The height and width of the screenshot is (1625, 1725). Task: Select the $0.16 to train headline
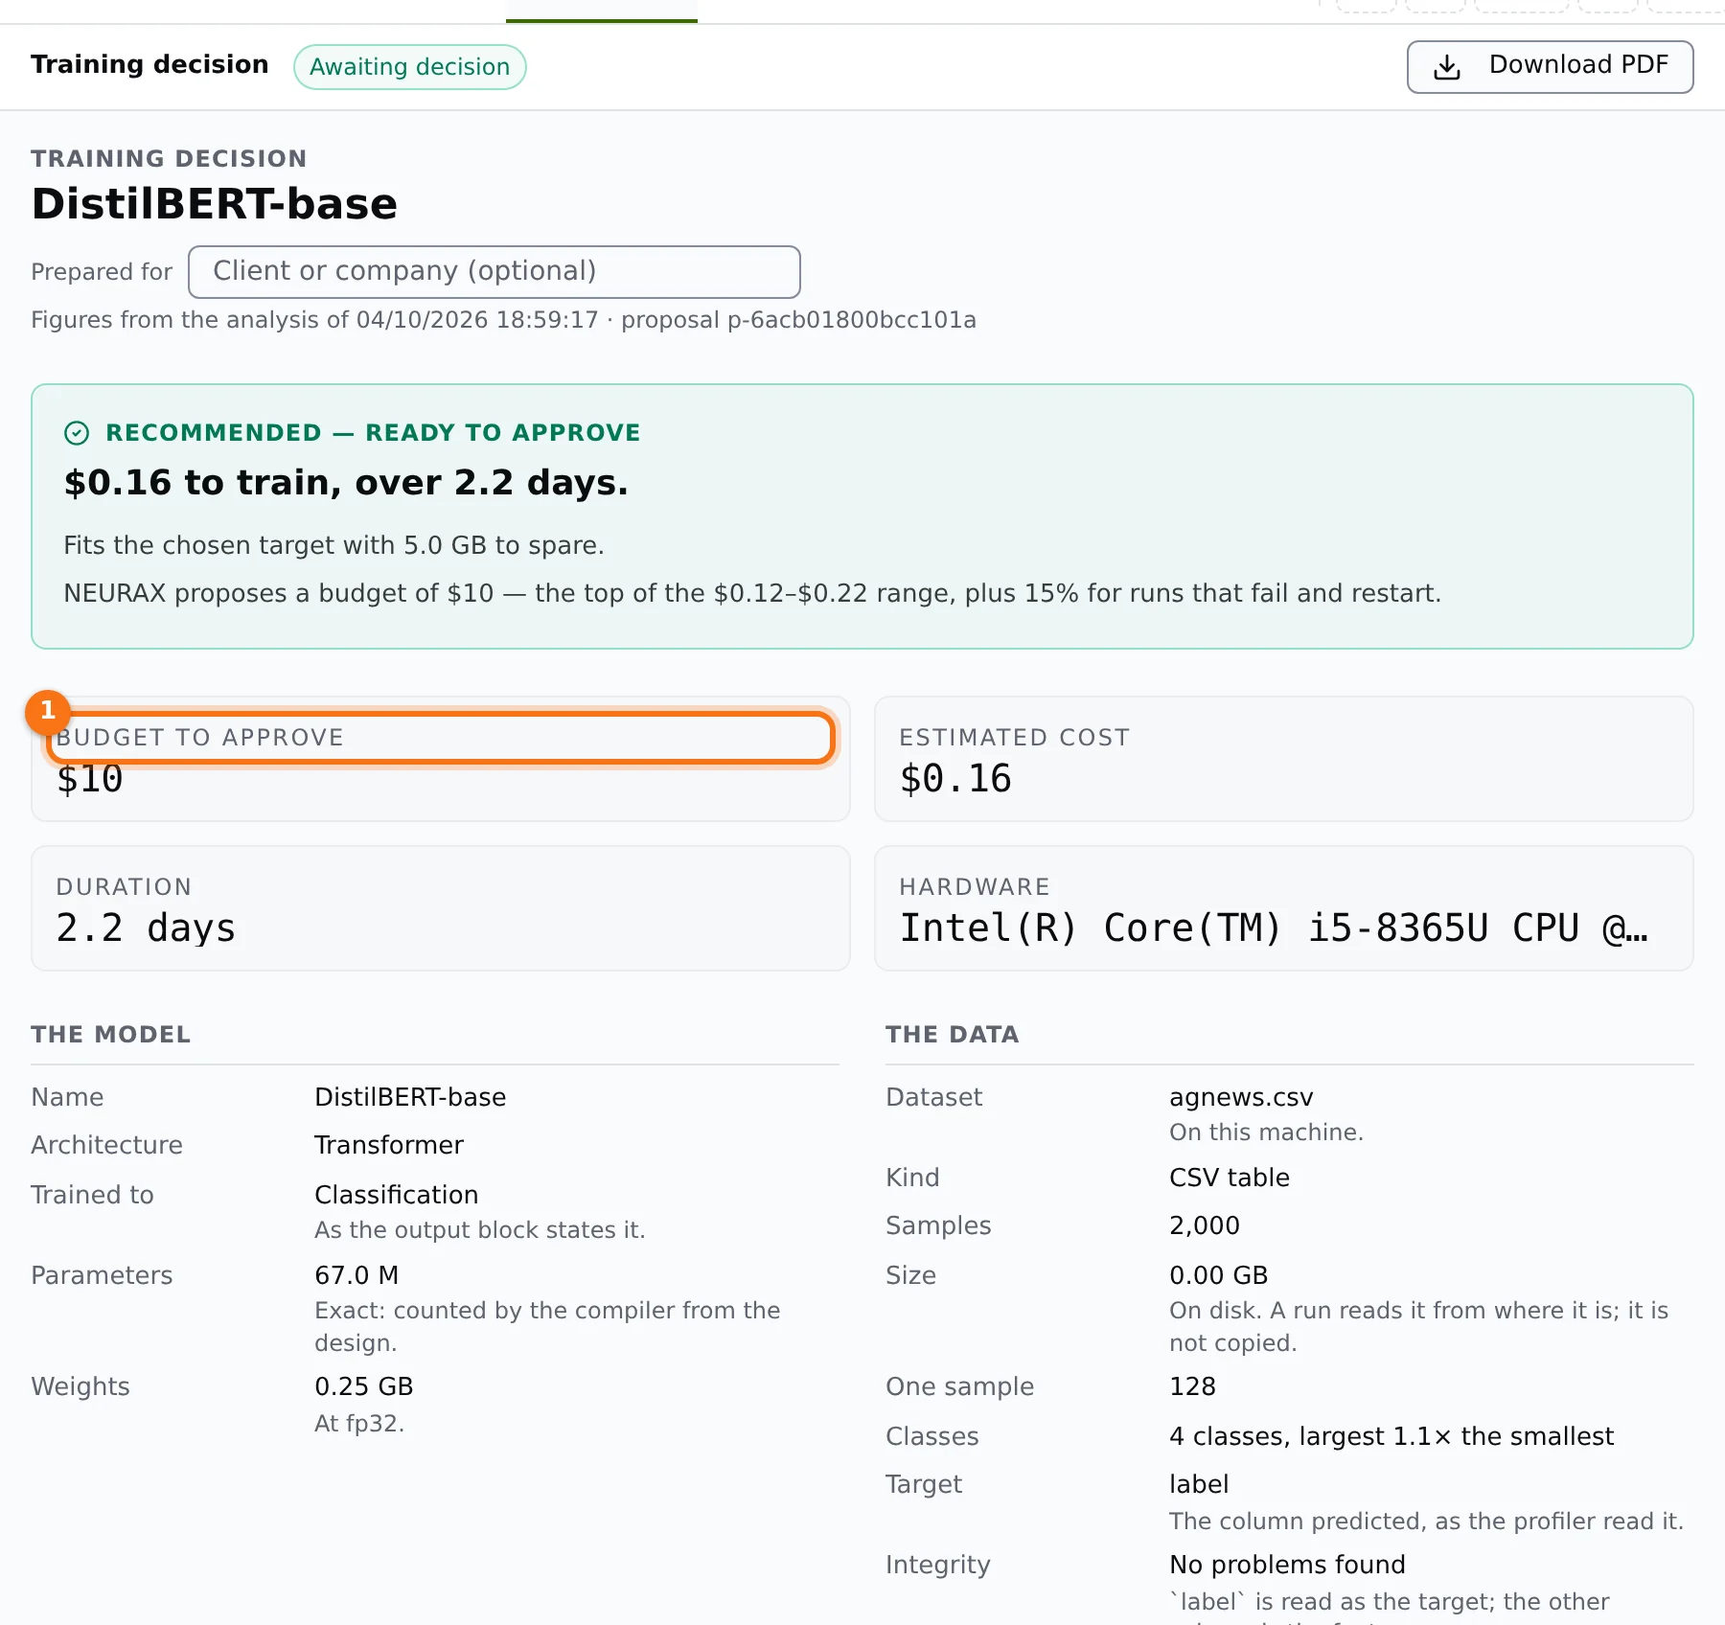(346, 483)
